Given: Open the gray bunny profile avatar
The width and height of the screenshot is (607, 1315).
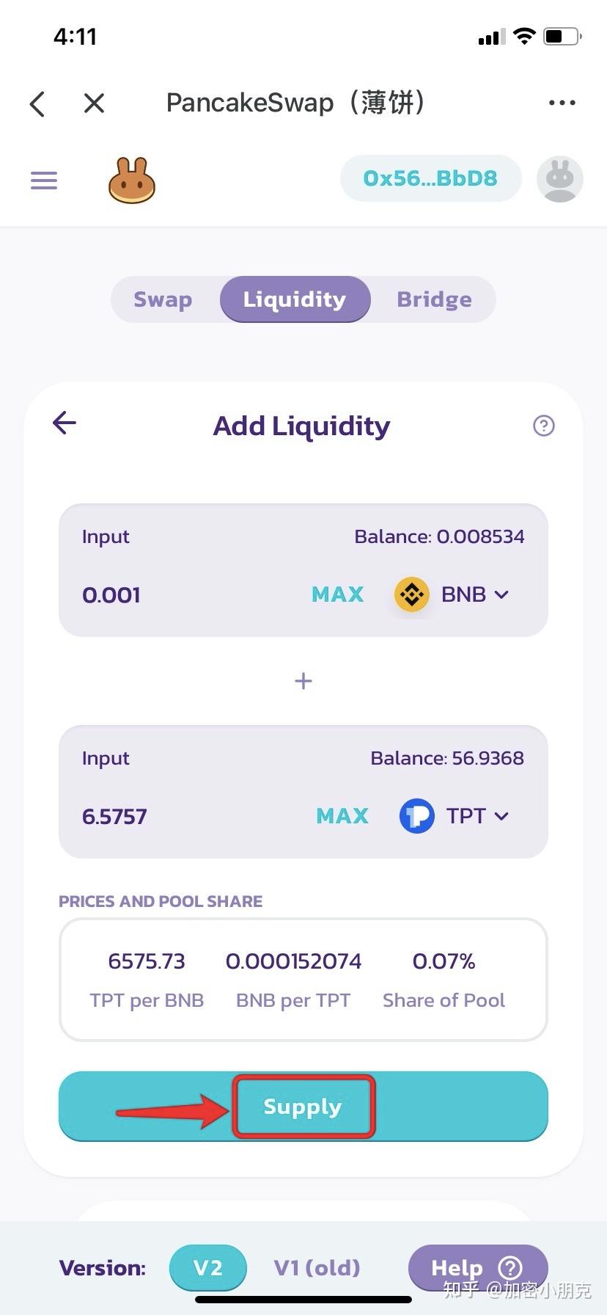Looking at the screenshot, I should [560, 179].
